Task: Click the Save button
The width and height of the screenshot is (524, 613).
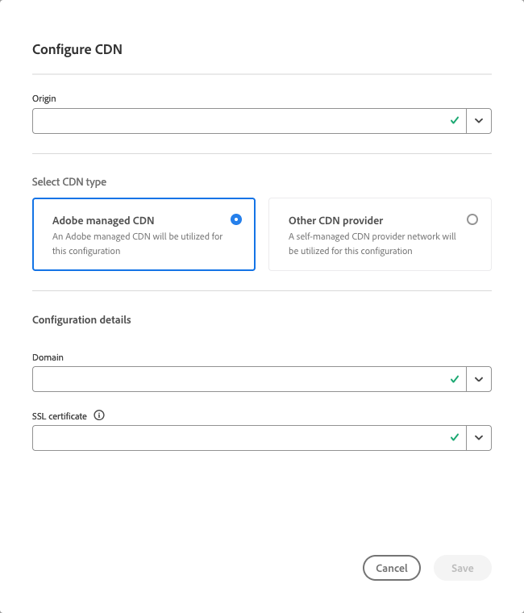Action: [462, 568]
